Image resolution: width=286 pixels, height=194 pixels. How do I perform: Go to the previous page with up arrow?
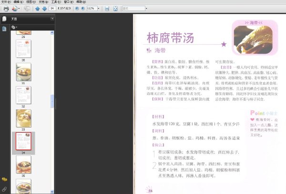(38, 9)
